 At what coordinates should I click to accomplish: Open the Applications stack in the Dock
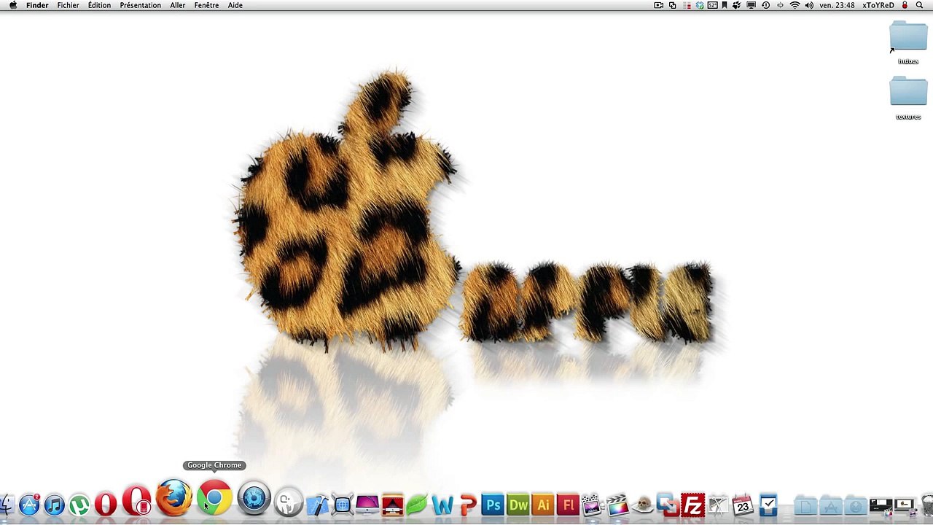click(830, 505)
